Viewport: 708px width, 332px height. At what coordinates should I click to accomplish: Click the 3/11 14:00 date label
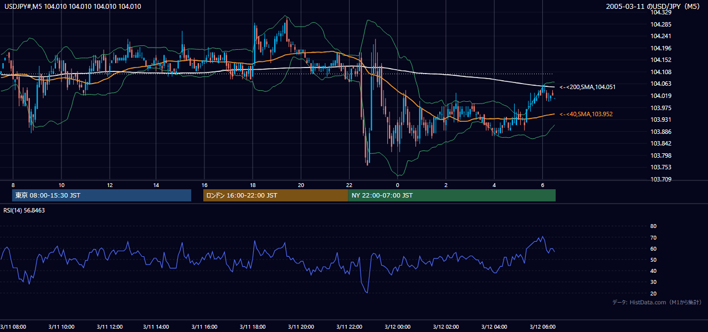(x=156, y=326)
